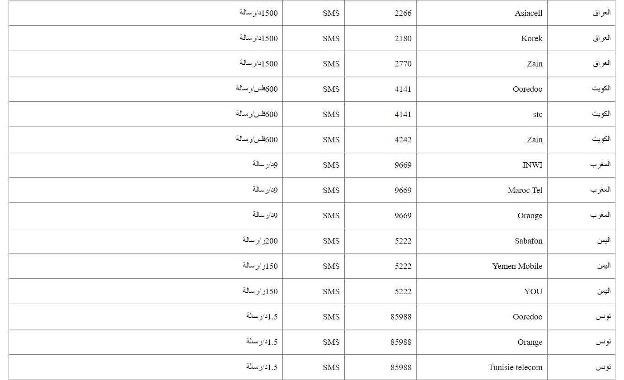Select SMS cell in Asiacell row
The image size is (624, 380).
click(331, 13)
